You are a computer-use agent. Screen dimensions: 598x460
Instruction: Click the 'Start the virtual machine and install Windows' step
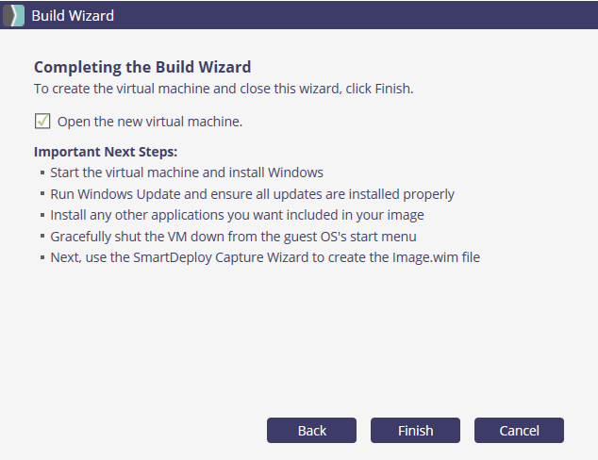tap(187, 173)
